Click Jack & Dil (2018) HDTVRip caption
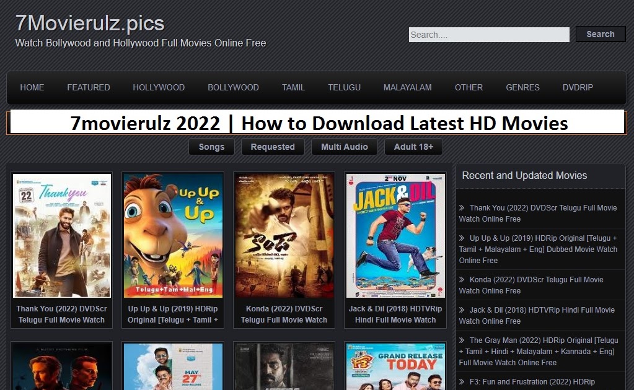 click(x=395, y=314)
